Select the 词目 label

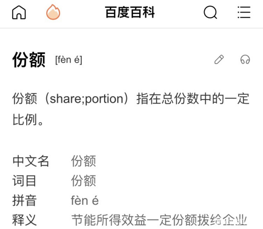click(x=24, y=181)
